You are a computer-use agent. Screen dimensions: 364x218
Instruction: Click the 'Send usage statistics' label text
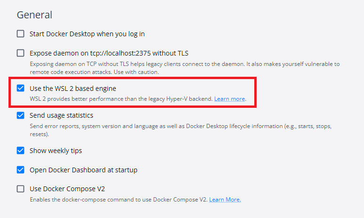click(x=61, y=115)
